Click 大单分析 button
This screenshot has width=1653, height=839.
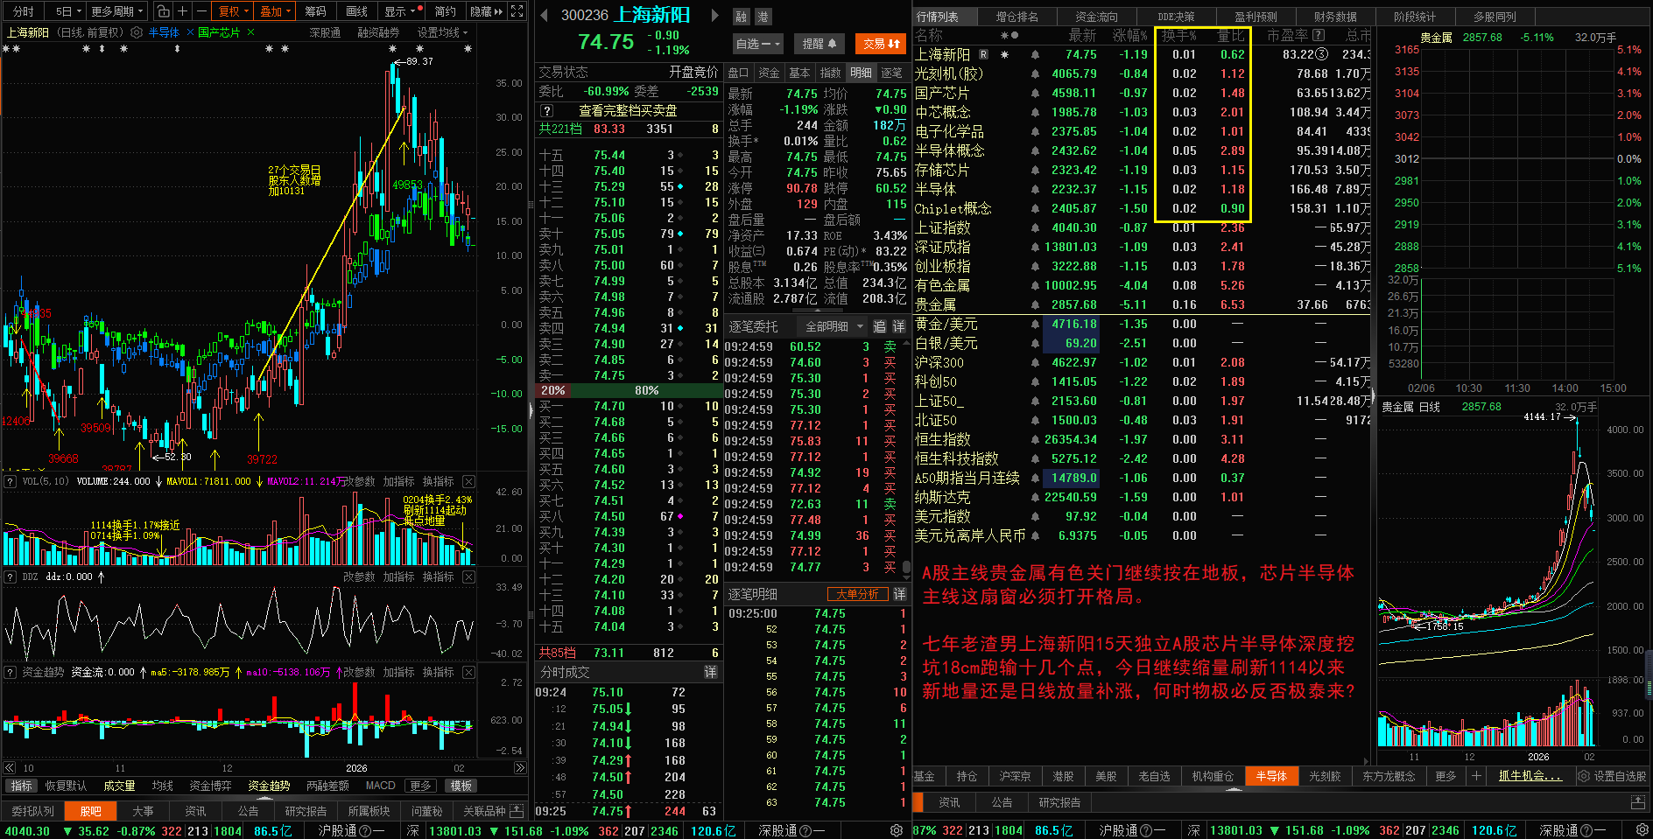[857, 594]
